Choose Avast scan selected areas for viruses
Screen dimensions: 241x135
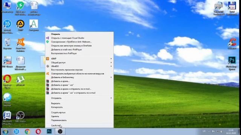pos(79,73)
